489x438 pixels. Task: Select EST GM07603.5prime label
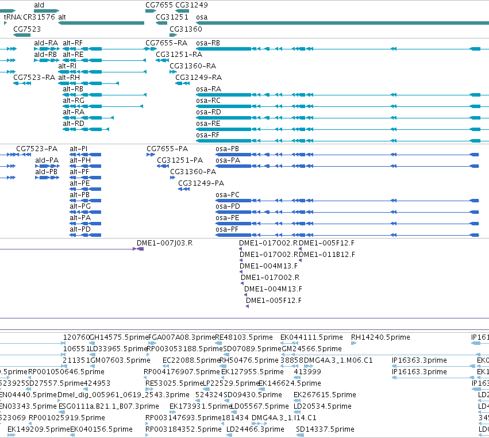[120, 360]
